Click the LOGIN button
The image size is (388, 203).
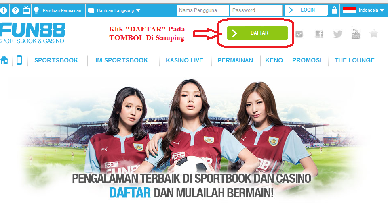(306, 10)
